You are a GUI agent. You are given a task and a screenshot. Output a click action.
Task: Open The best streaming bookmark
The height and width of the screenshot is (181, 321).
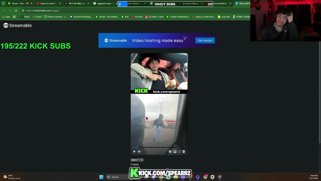[81, 17]
